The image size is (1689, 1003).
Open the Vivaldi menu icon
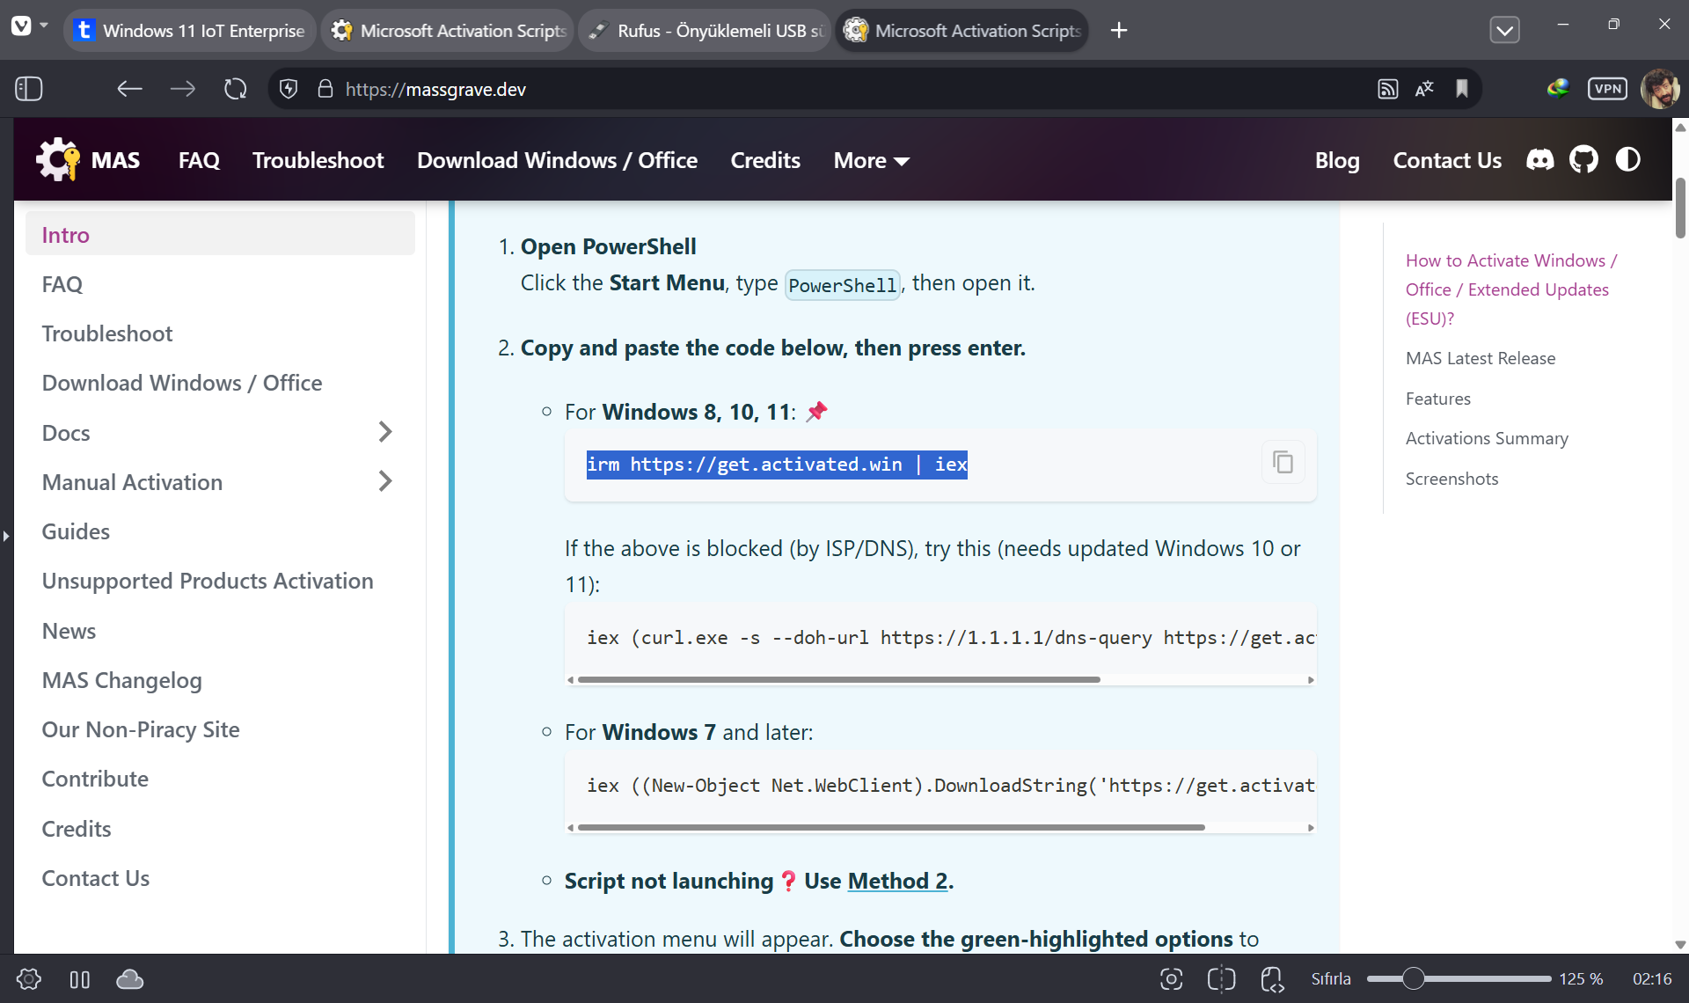21,26
